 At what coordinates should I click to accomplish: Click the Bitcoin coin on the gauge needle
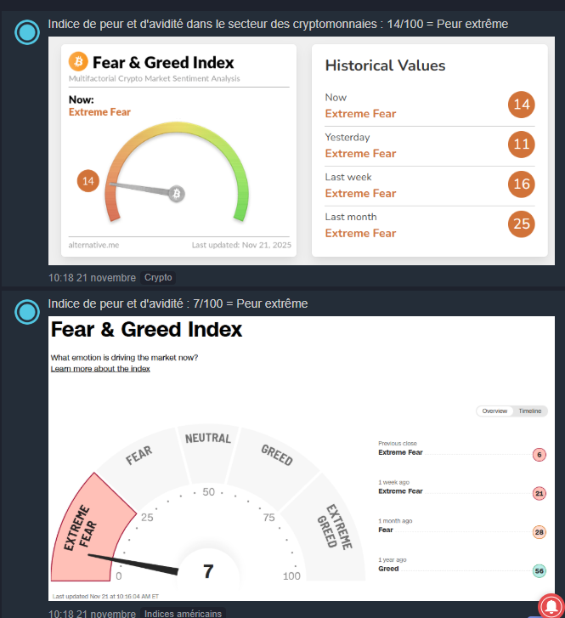(177, 194)
